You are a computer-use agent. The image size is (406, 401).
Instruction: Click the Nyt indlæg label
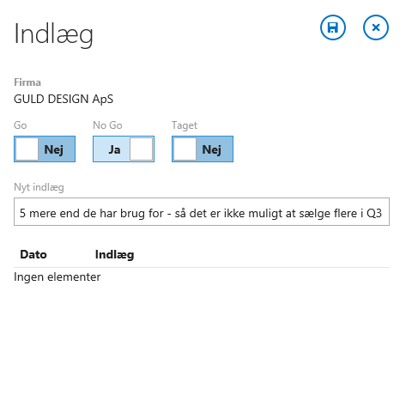pos(39,187)
